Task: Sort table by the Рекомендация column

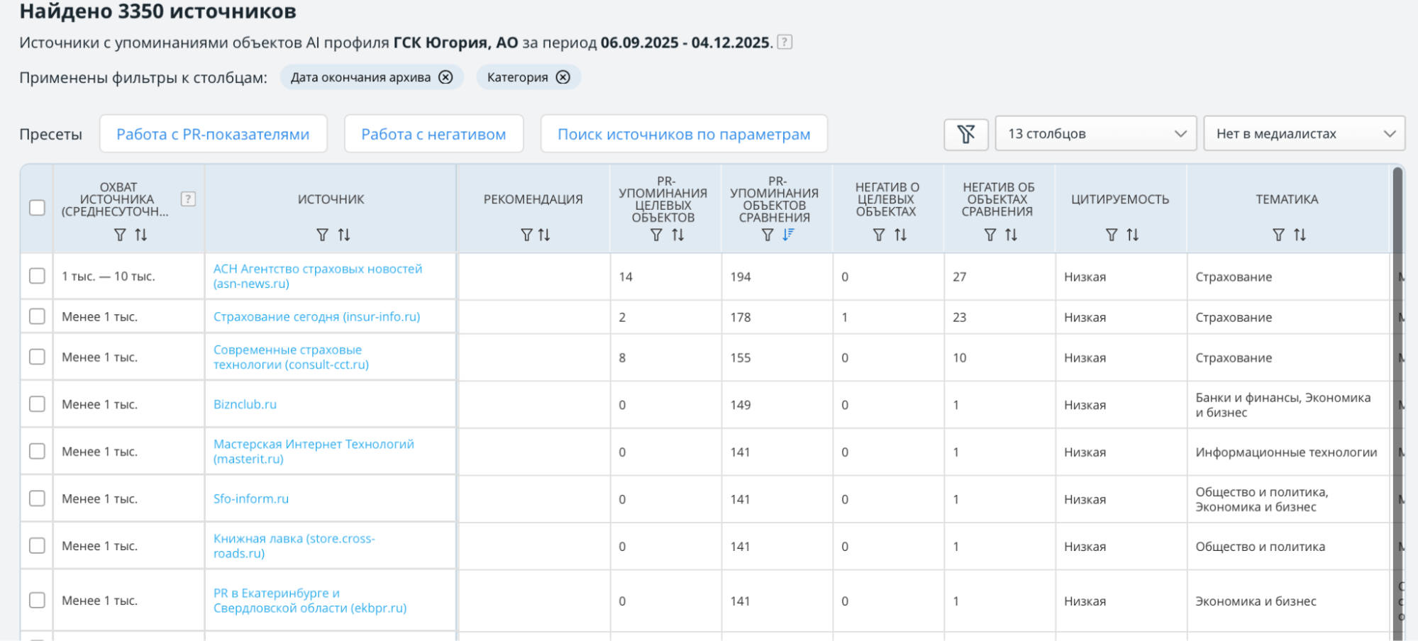Action: coord(544,235)
